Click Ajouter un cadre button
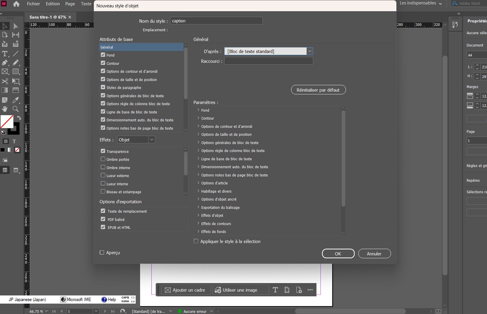The image size is (487, 314). click(185, 290)
